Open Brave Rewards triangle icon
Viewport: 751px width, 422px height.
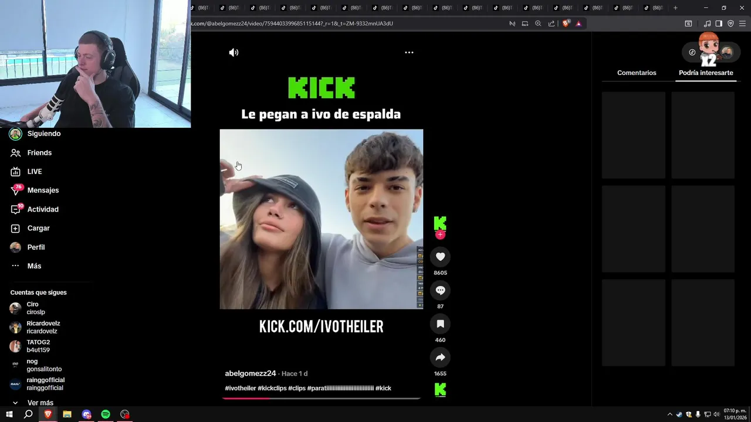[x=579, y=23]
